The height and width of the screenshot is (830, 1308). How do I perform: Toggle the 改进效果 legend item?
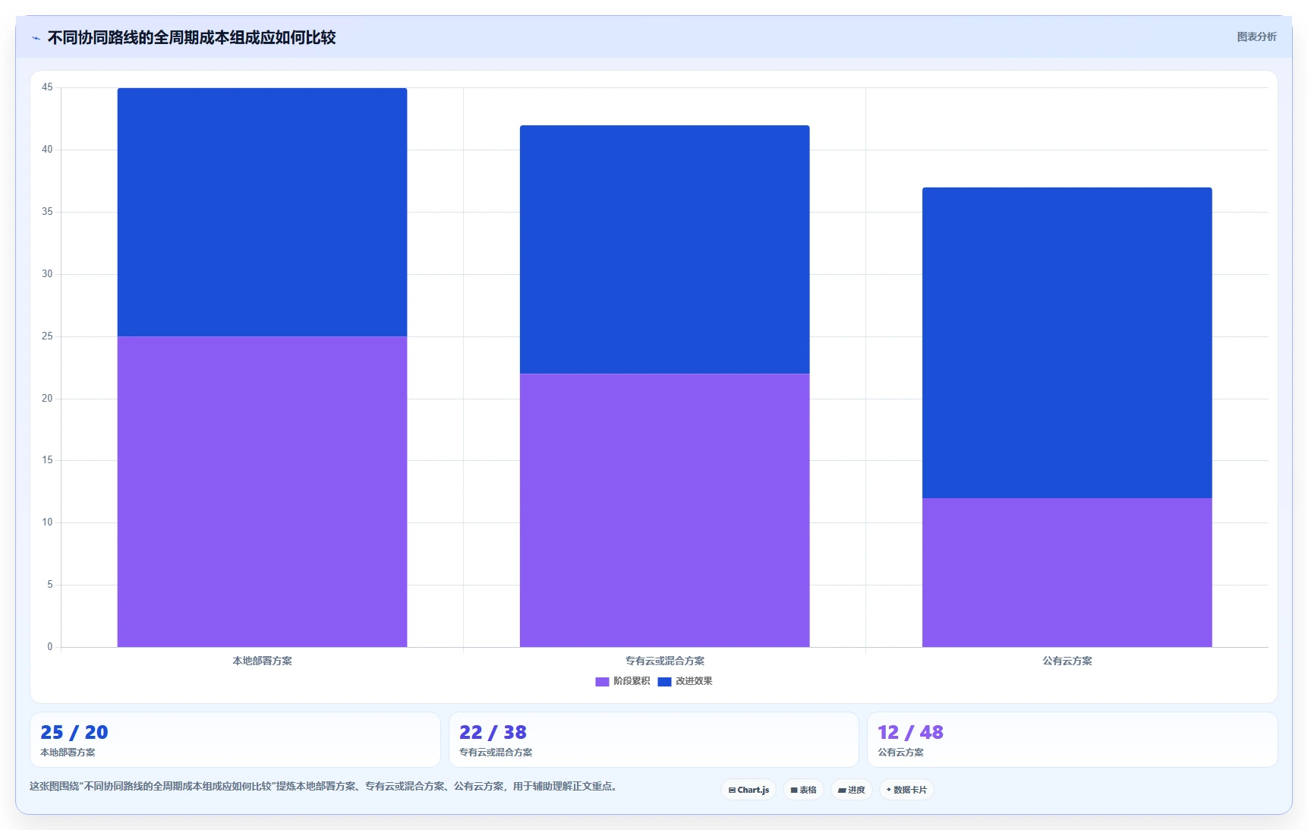pyautogui.click(x=685, y=681)
